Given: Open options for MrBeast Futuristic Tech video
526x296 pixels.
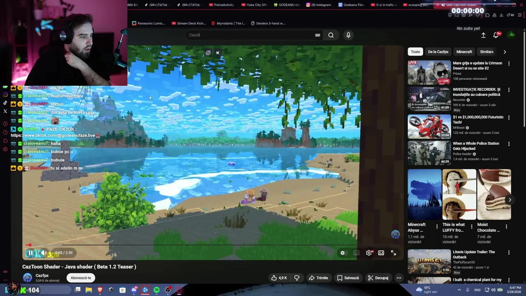Looking at the screenshot, I should coord(509,118).
